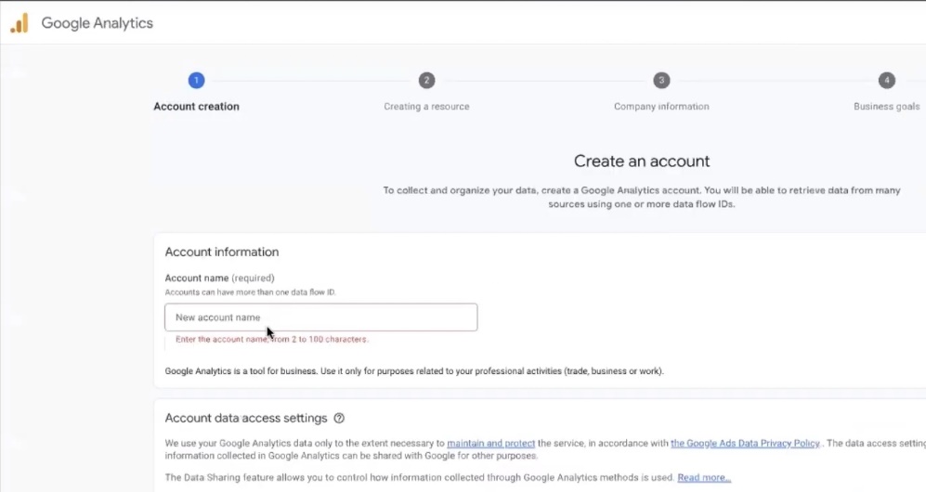This screenshot has width=926, height=492.
Task: Focus the New account name field
Action: pyautogui.click(x=320, y=317)
